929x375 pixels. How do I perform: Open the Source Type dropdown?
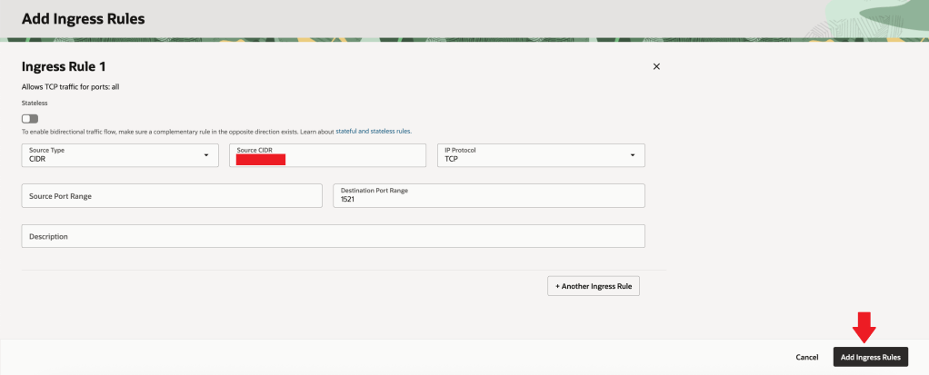119,155
